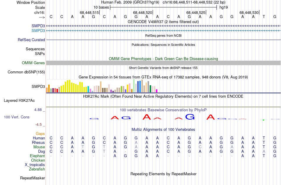This screenshot has width=281, height=185.
Task: Click the Layered H3K27Ac track label
Action: [19, 101]
